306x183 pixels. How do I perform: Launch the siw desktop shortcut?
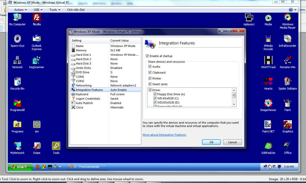click(37, 126)
